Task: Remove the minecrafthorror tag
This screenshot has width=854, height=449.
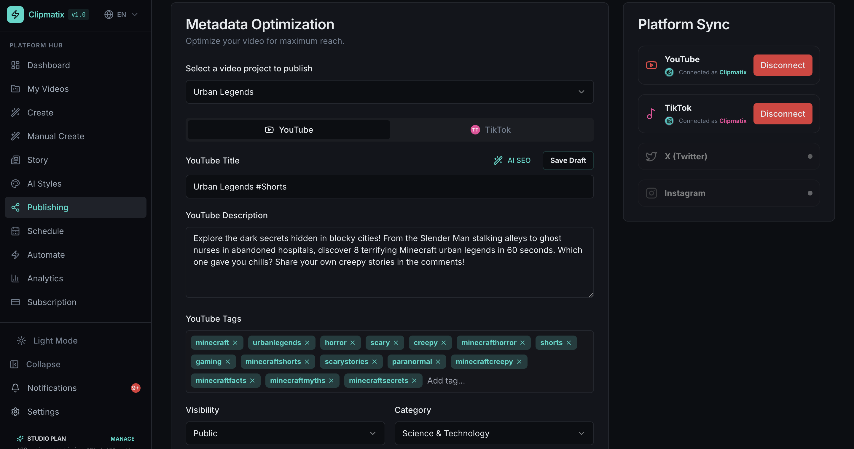Action: 523,342
